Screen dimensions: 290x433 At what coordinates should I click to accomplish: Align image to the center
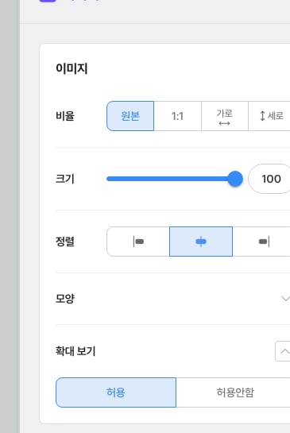point(201,242)
